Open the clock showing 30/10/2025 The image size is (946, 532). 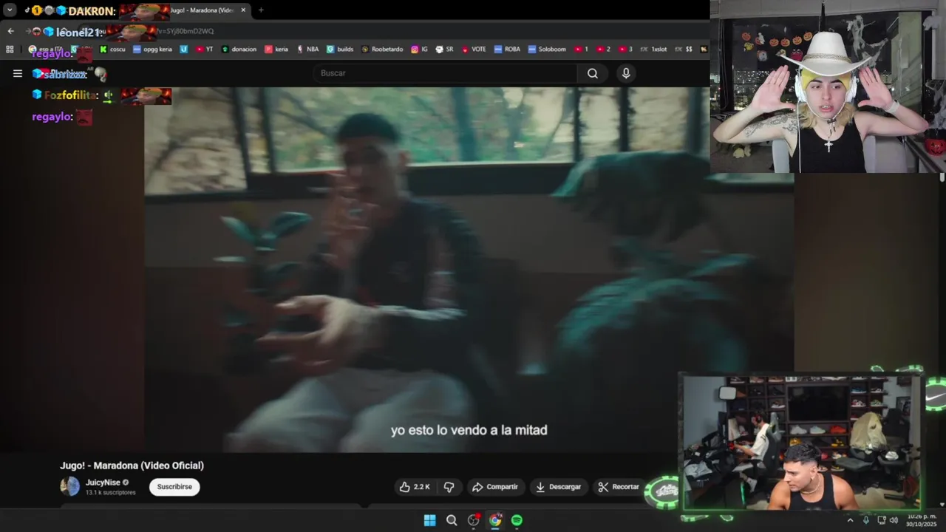[x=922, y=520]
